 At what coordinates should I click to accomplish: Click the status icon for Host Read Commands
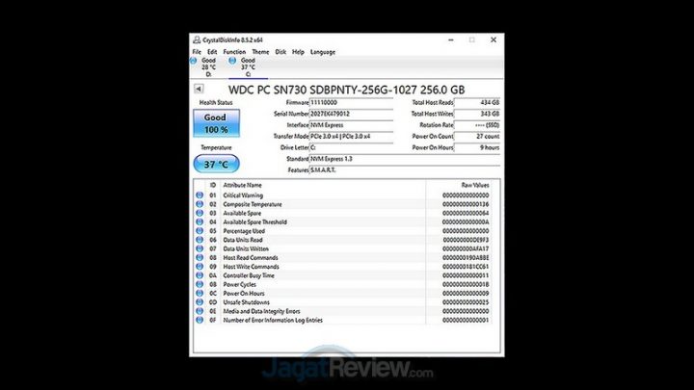[x=200, y=257]
